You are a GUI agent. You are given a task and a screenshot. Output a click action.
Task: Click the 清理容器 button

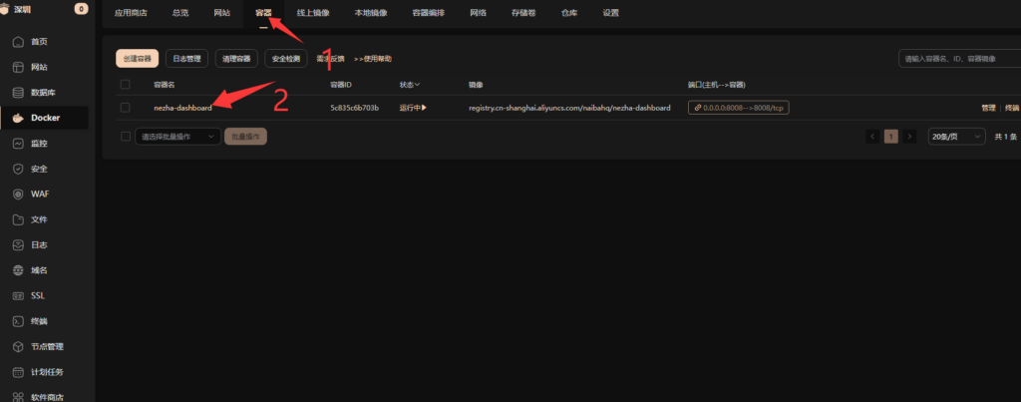point(236,59)
